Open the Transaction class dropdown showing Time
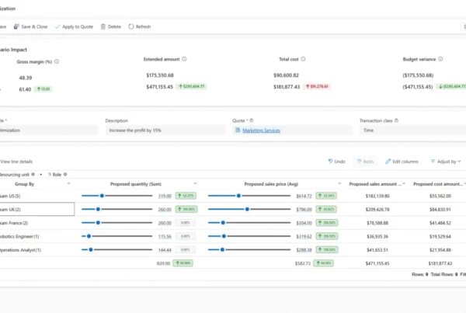Image resolution: width=466 pixels, height=313 pixels. 412,130
